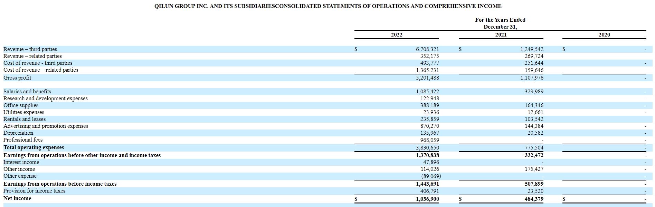Image resolution: width=655 pixels, height=207 pixels.
Task: Click the 'Total operating expenses' label
Action: point(34,147)
